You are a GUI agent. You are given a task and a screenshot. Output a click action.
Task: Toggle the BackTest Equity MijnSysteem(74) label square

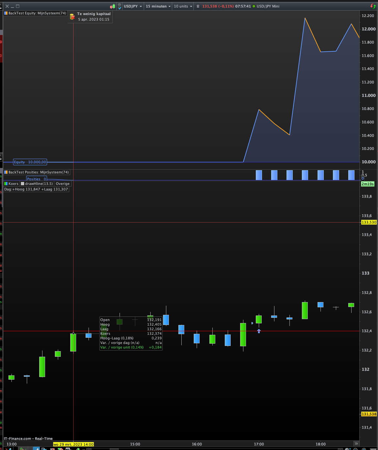pyautogui.click(x=6, y=13)
